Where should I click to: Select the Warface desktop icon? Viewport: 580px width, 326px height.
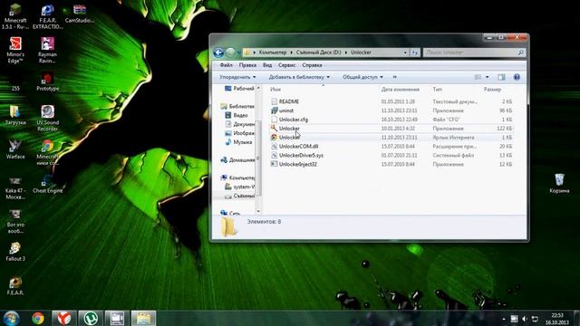(15, 149)
